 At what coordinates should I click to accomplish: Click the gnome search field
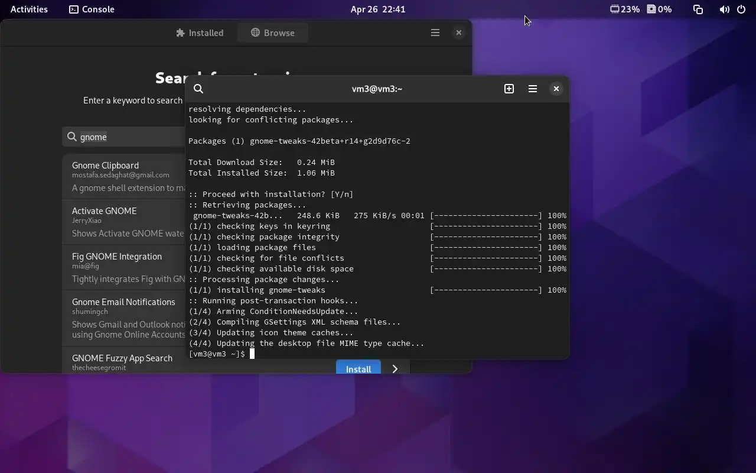click(124, 137)
